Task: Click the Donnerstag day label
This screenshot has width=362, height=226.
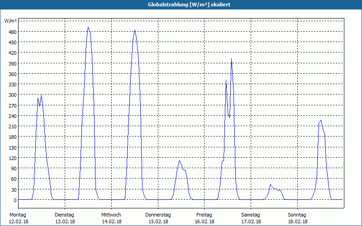Action: 158,215
